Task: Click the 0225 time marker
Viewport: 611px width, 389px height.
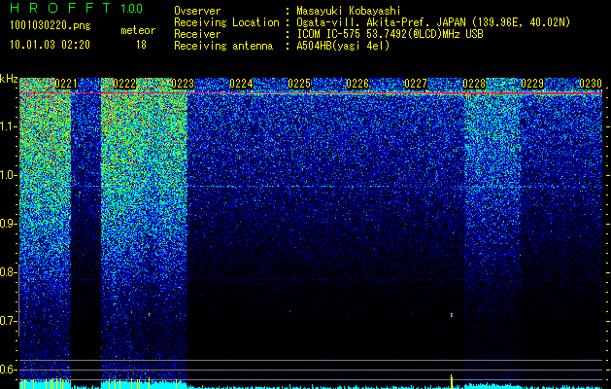Action: click(x=299, y=84)
